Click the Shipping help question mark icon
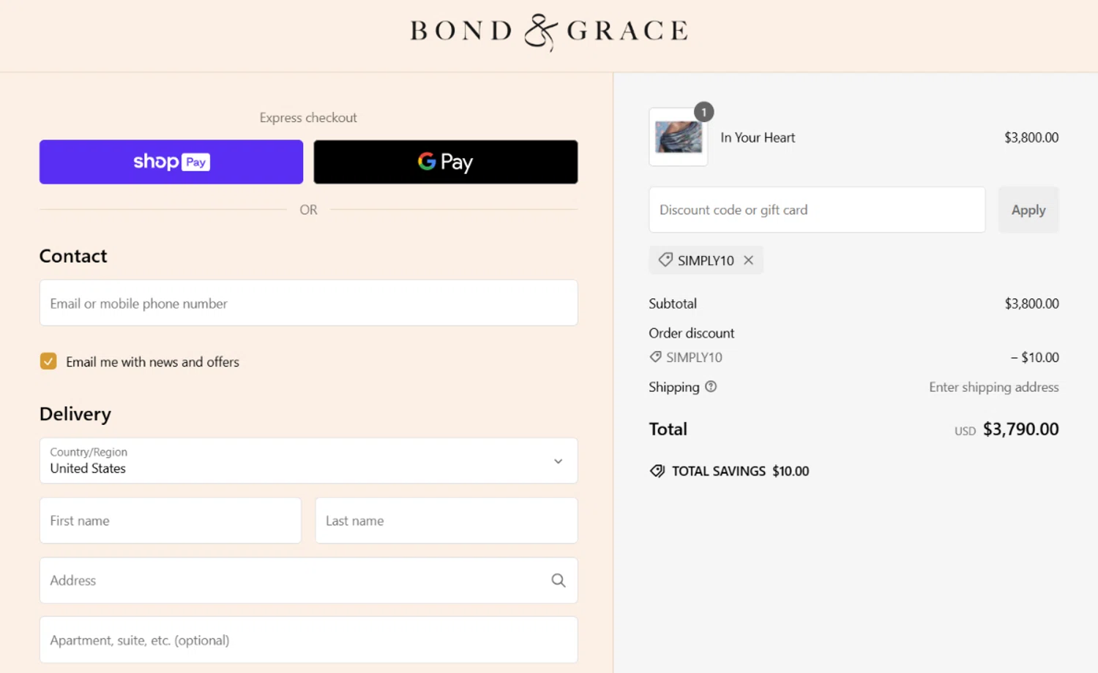Screen dimensions: 1098x673 (x=711, y=386)
